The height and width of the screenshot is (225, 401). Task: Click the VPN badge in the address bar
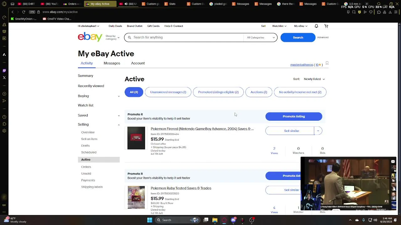(32, 12)
